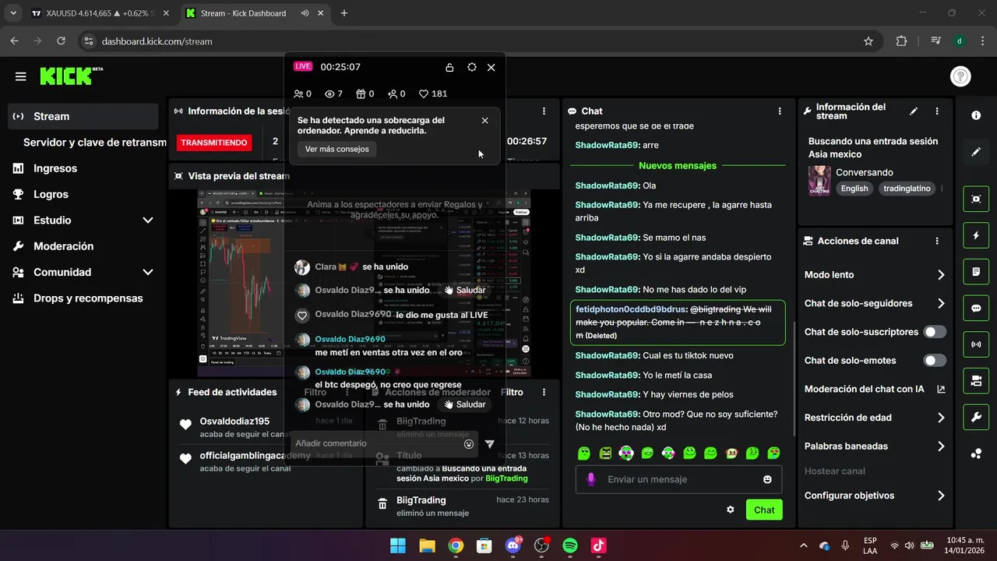997x561 pixels.
Task: Click the broadcast signal icon in right sidebar
Action: coord(976,344)
